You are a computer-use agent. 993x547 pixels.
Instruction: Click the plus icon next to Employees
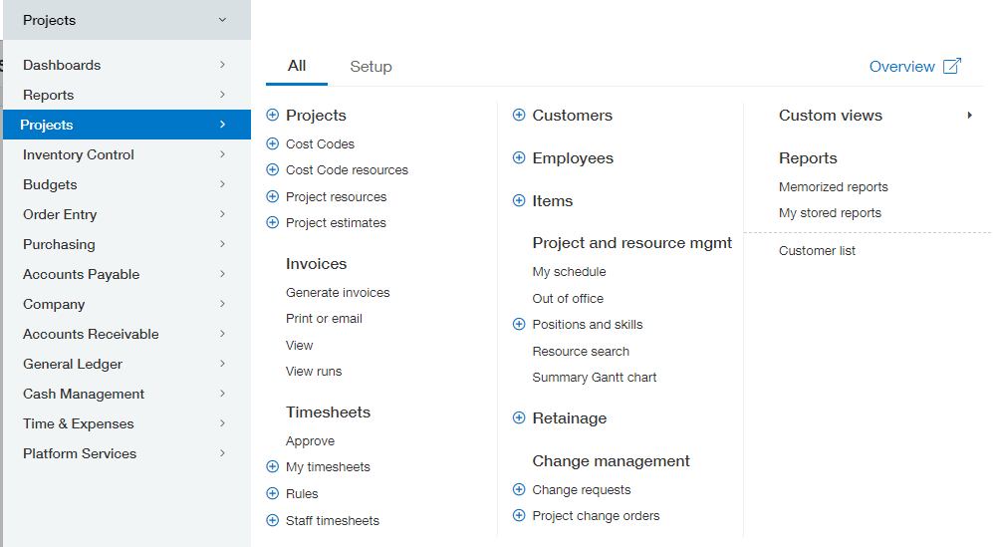(519, 158)
